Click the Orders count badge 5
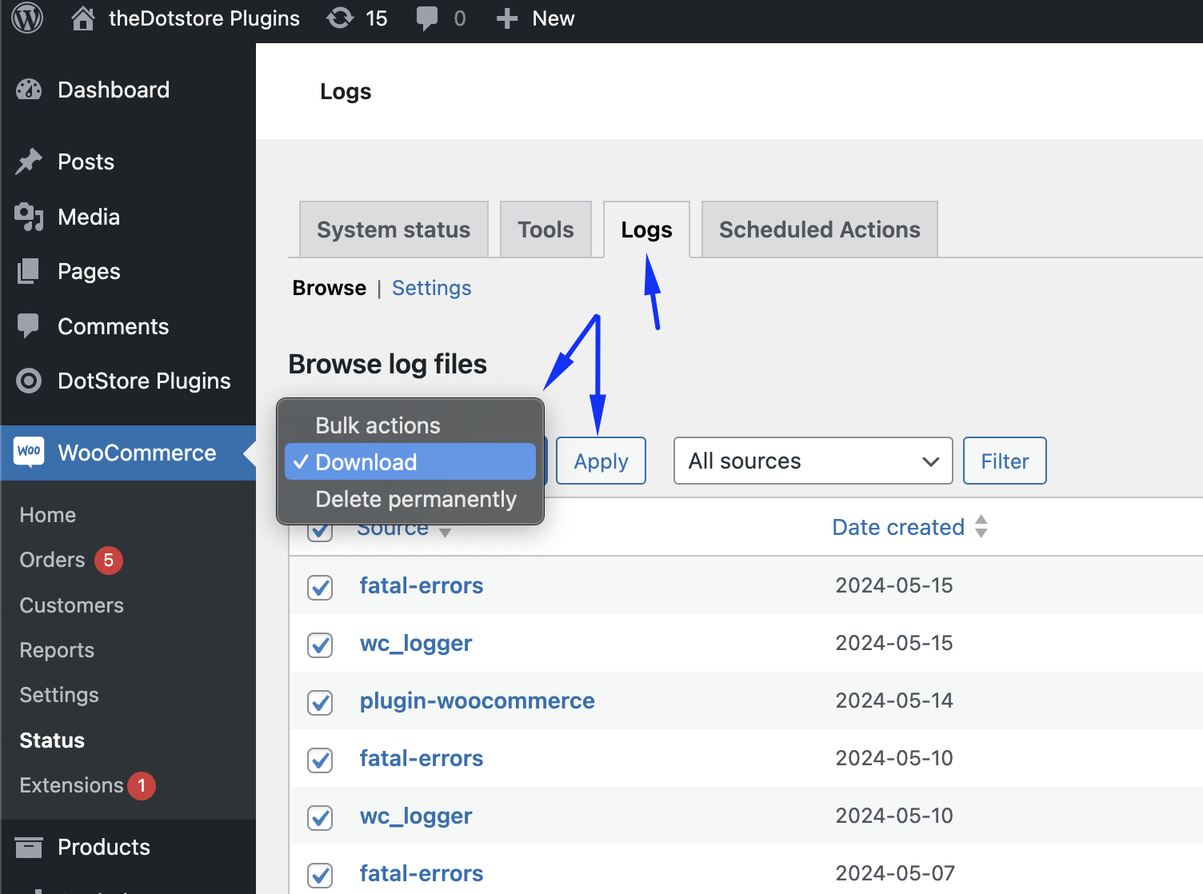 point(109,560)
